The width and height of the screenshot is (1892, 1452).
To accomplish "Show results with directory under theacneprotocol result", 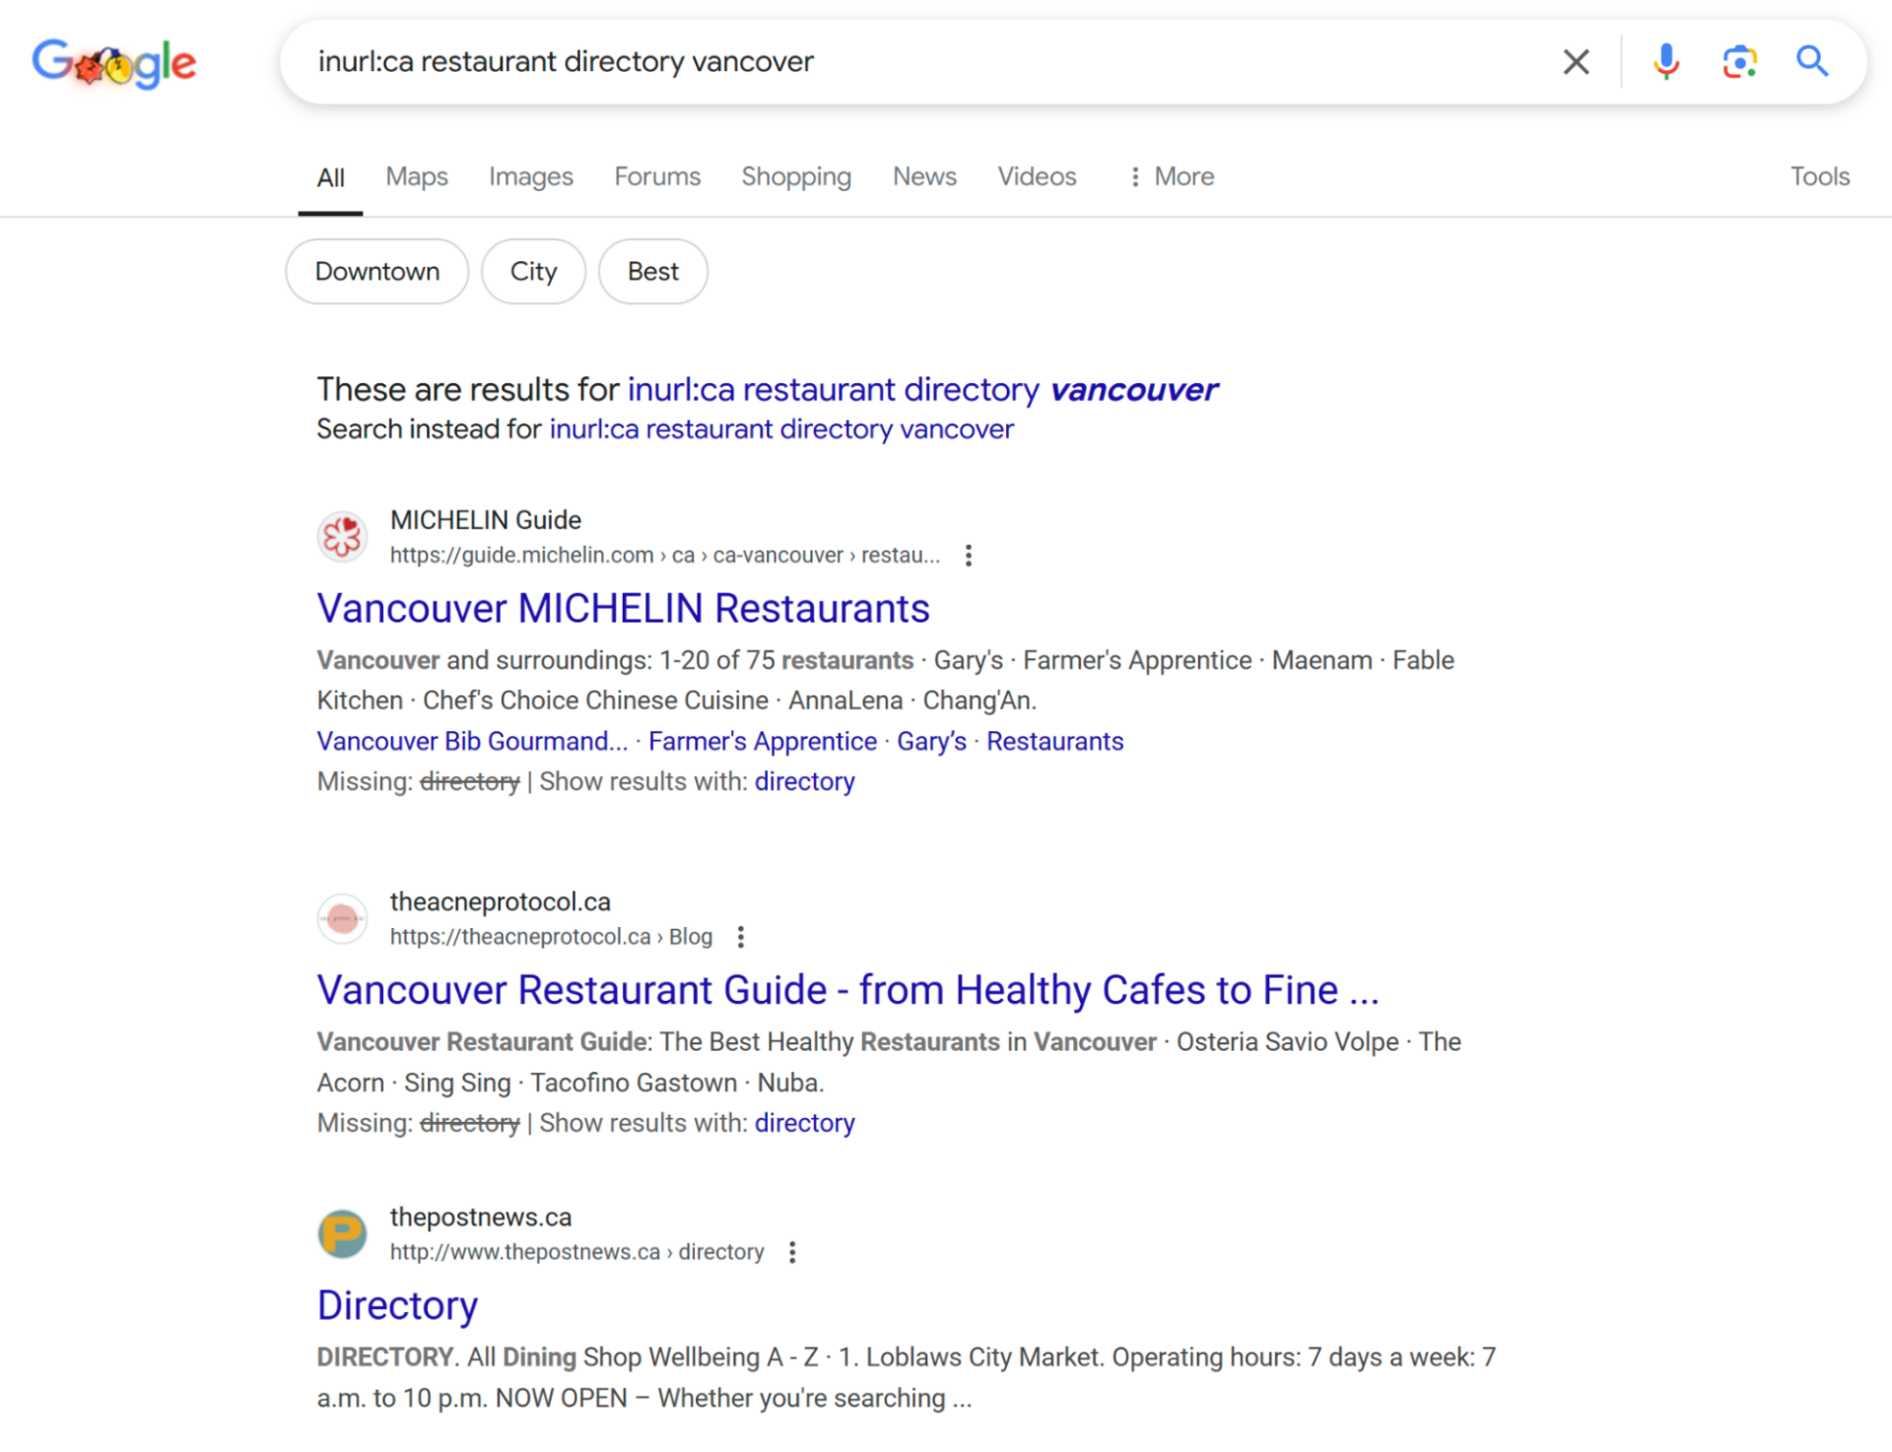I will (x=804, y=1124).
